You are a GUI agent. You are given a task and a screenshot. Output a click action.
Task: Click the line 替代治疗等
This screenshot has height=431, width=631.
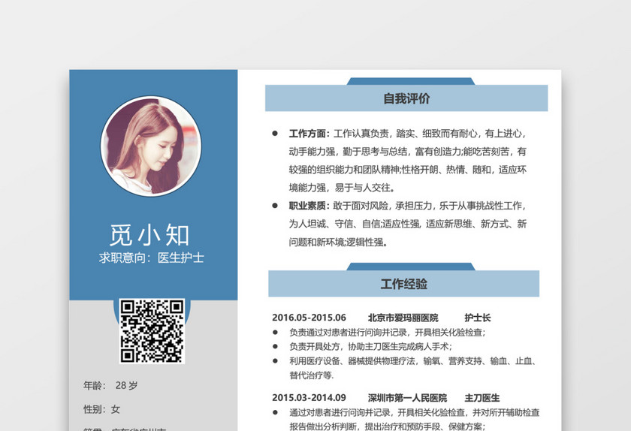coord(312,375)
